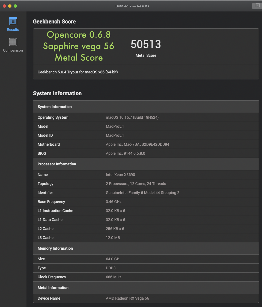Click the '12.0 MB' L3 Cache value
The image size is (262, 307).
coord(113,238)
